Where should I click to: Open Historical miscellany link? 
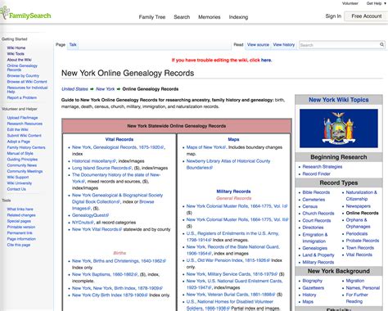(x=94, y=161)
